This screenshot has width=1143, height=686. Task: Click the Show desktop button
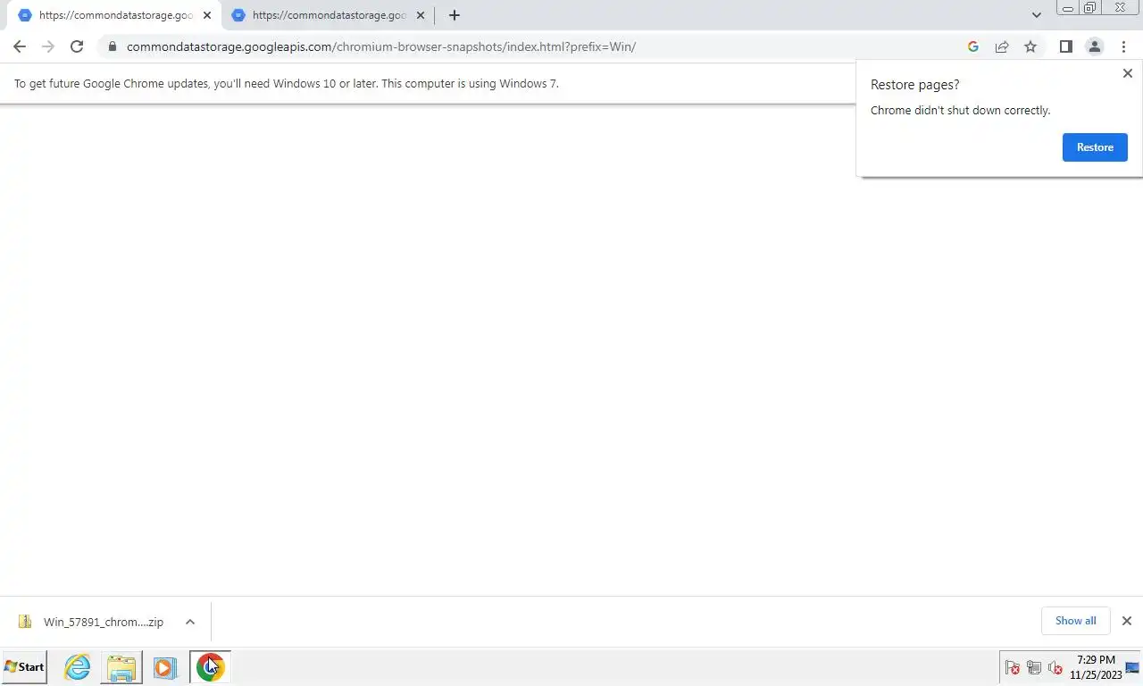1132,667
